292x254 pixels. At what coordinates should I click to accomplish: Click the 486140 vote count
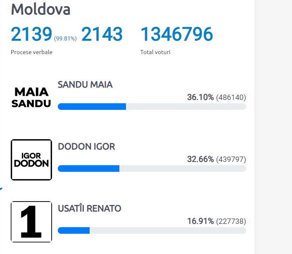[x=231, y=97]
